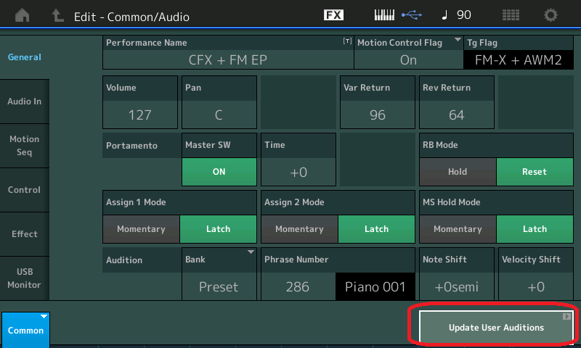
Task: Toggle Portamento Master SW ON button
Action: (219, 172)
